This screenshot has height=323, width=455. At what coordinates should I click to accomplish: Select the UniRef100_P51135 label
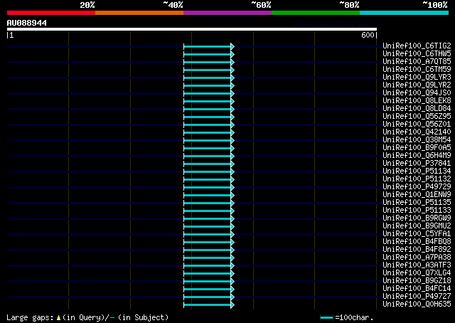point(417,203)
